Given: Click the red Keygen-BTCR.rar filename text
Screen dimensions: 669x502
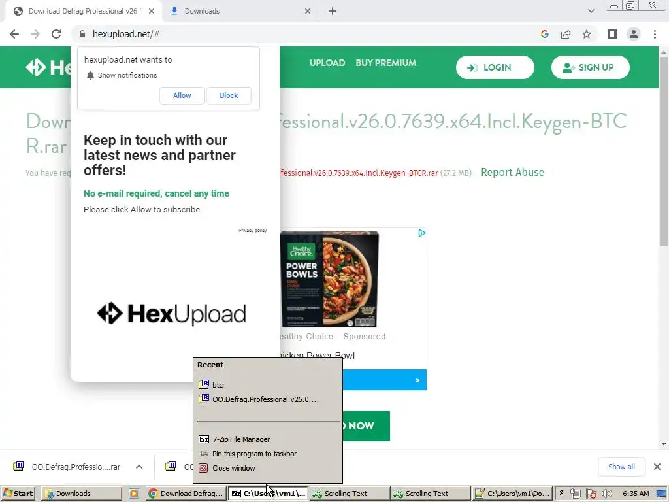Looking at the screenshot, I should tap(359, 173).
